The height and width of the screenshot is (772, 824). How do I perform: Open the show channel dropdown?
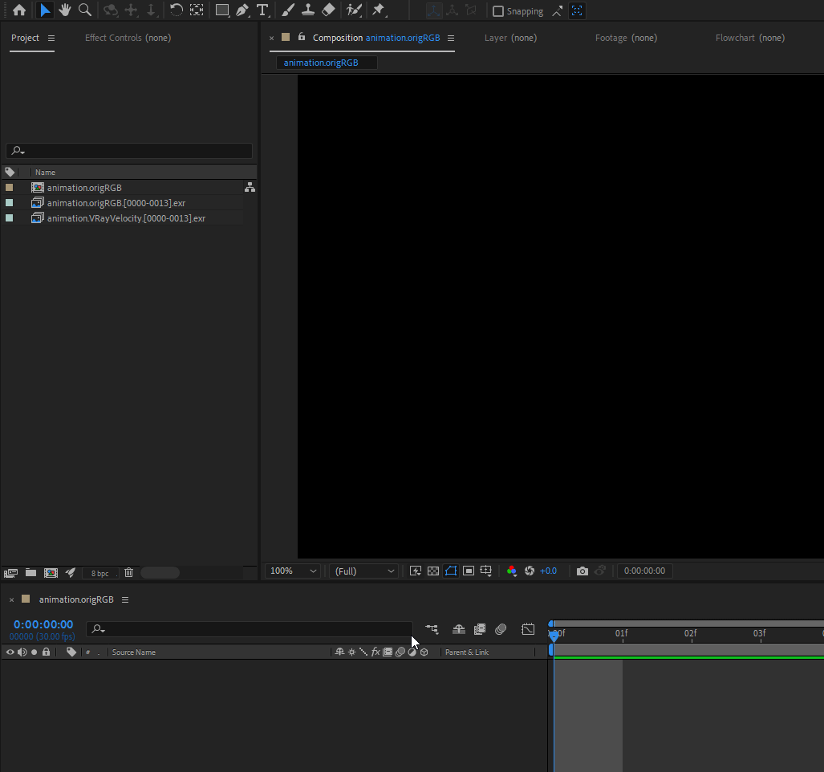(512, 571)
